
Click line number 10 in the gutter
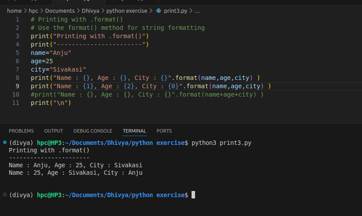[x=16, y=94]
